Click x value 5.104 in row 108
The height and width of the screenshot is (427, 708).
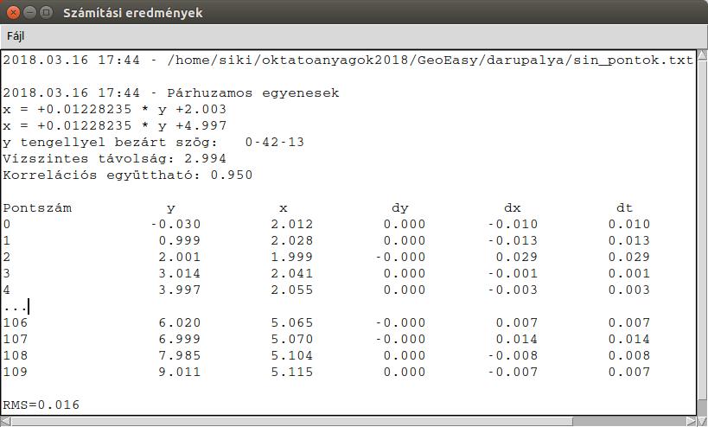tap(291, 355)
